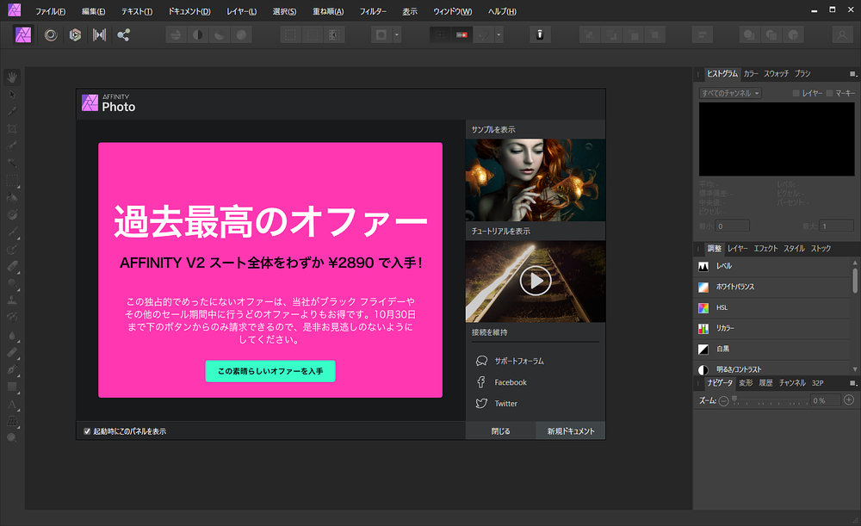Viewport: 861px width, 526px height.
Task: Switch to the ブラシ tab
Action: point(802,73)
